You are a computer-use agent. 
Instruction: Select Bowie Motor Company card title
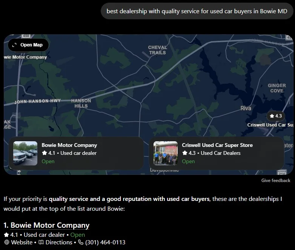(69, 145)
